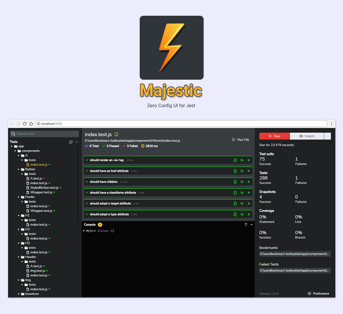Open StyledButton.test.js
The width and height of the screenshot is (343, 314).
point(45,187)
